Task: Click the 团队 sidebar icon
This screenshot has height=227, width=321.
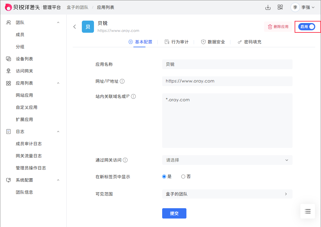Action: 8,22
